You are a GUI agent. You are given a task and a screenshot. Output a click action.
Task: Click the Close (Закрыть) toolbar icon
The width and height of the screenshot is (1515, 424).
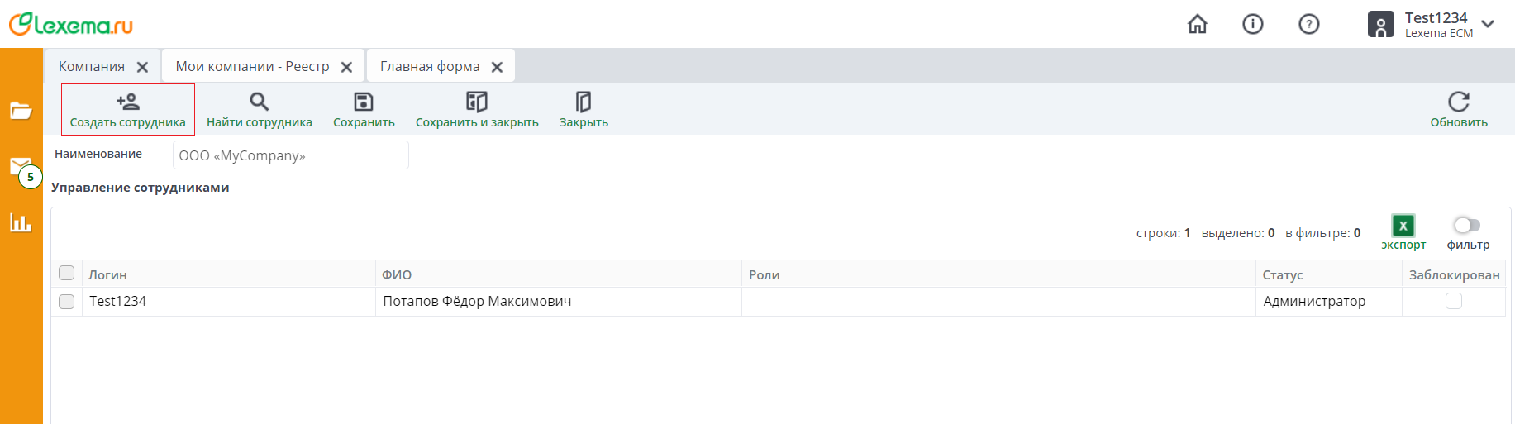click(584, 102)
